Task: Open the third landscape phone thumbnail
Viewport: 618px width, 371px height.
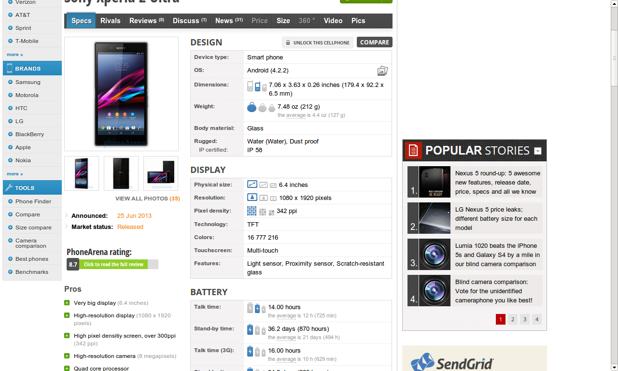Action: [161, 173]
